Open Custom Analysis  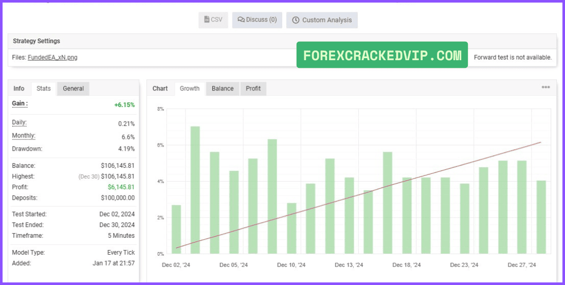(322, 20)
